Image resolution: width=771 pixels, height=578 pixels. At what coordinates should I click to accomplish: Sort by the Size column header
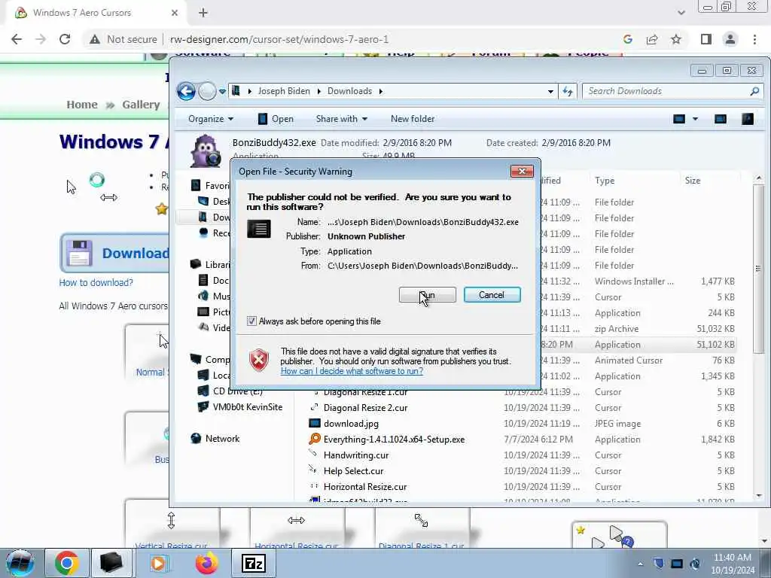coord(693,181)
